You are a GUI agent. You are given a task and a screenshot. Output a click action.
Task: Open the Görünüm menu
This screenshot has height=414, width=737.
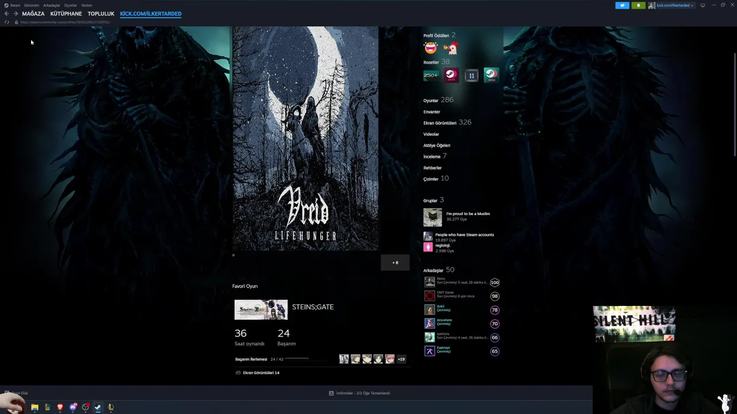point(32,5)
